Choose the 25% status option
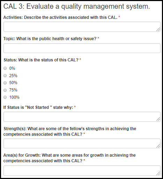Screen dimensions: 163x179 [5, 76]
